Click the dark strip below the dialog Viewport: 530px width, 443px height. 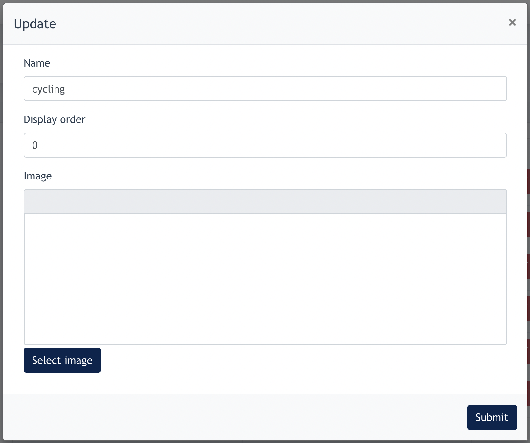coord(265,442)
